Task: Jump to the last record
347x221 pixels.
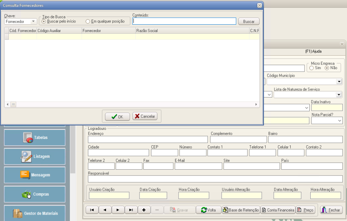Action: point(131,210)
